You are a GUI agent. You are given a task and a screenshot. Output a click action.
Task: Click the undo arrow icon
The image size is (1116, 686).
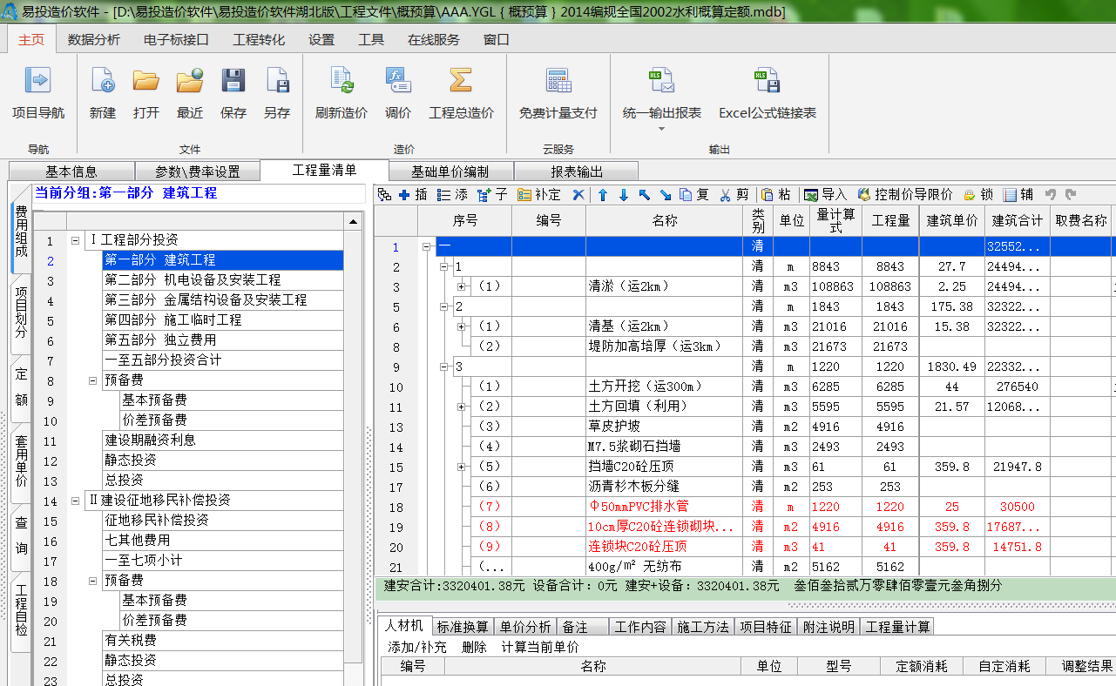(x=1051, y=195)
